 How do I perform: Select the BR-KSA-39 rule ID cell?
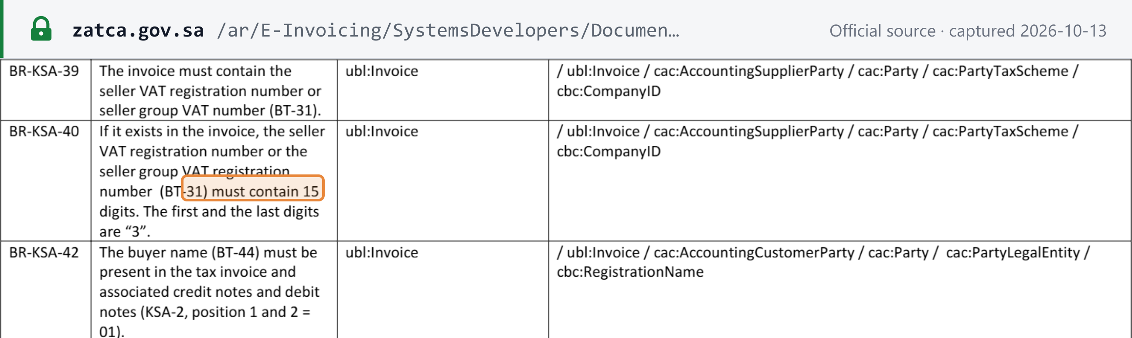coord(46,90)
